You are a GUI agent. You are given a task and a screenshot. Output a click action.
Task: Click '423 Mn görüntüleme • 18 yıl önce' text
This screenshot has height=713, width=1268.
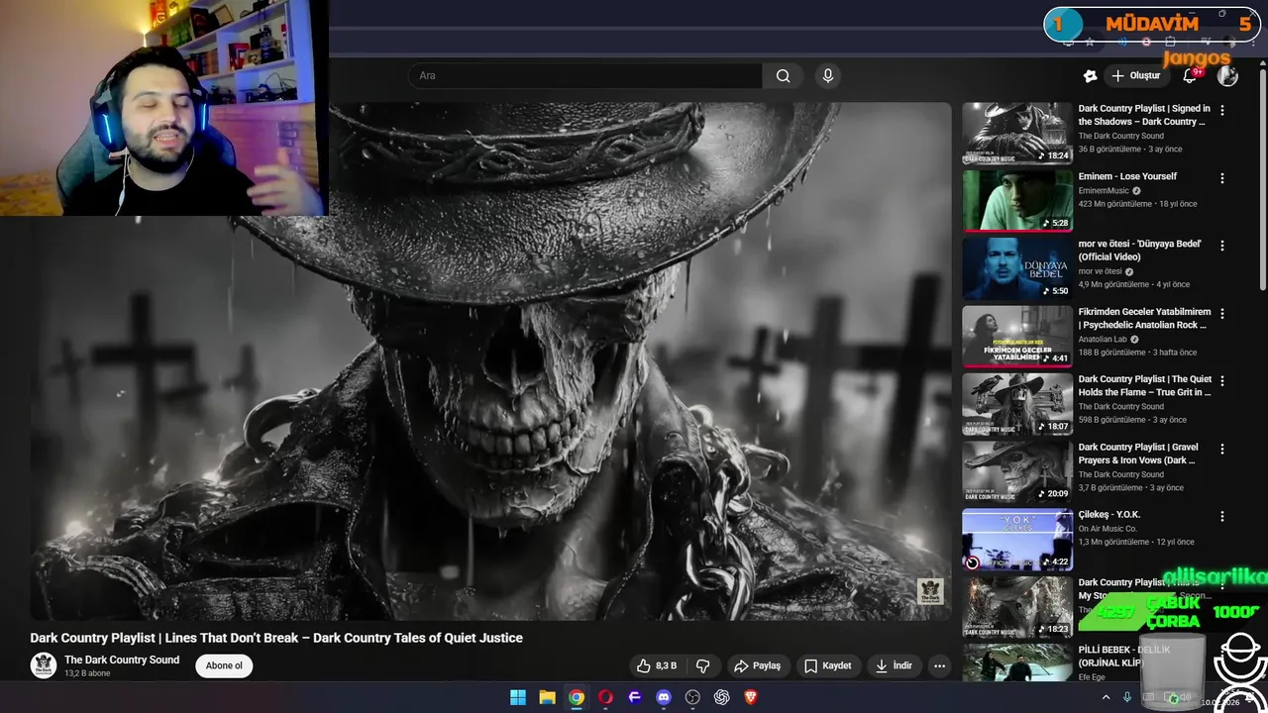1137,204
